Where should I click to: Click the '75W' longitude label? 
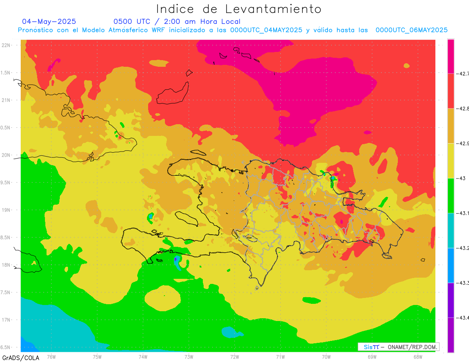point(97,356)
